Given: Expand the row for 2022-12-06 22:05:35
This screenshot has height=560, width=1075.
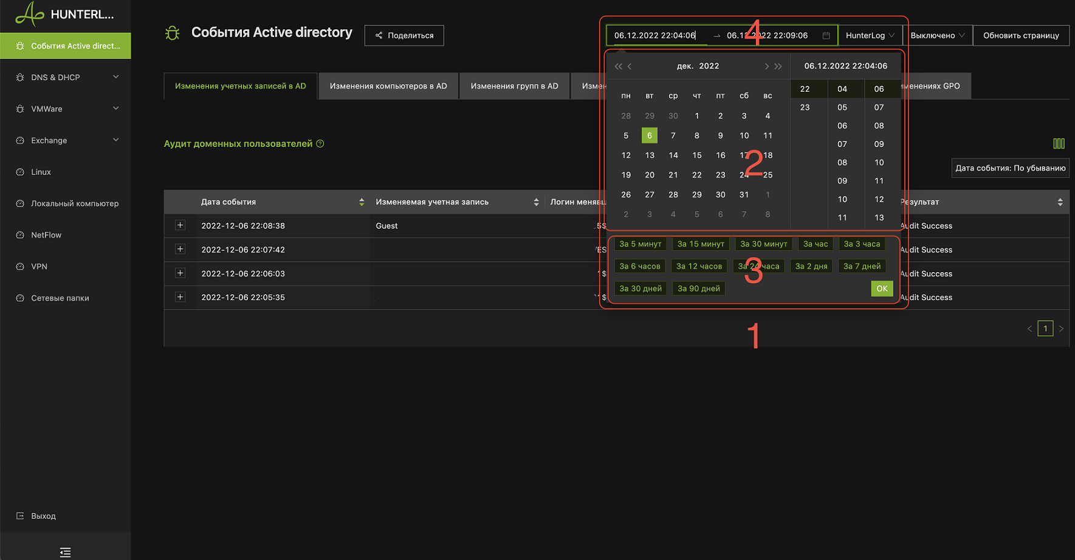Looking at the screenshot, I should [180, 297].
